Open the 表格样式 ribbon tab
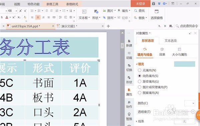This screenshot has width=200, height=126. (72, 4)
